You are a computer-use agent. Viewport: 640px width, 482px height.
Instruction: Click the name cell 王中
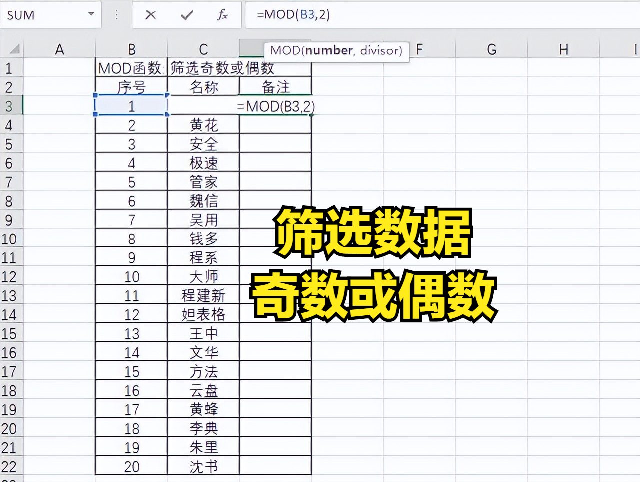[203, 333]
